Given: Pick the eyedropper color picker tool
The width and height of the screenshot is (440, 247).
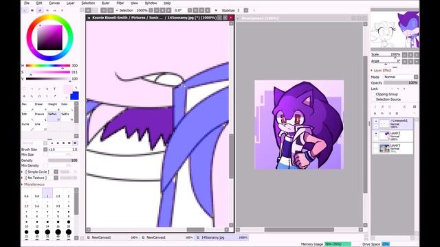Looking at the screenshot, I should point(55,96).
